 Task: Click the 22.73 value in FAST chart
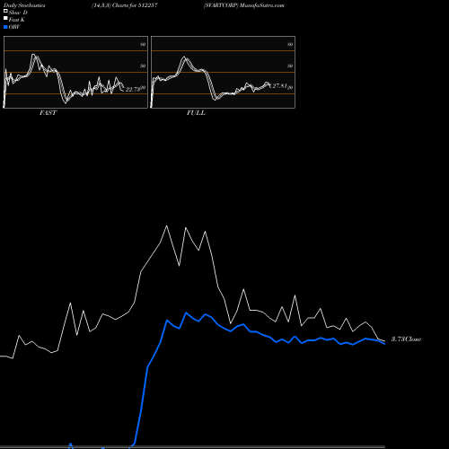[x=132, y=89]
